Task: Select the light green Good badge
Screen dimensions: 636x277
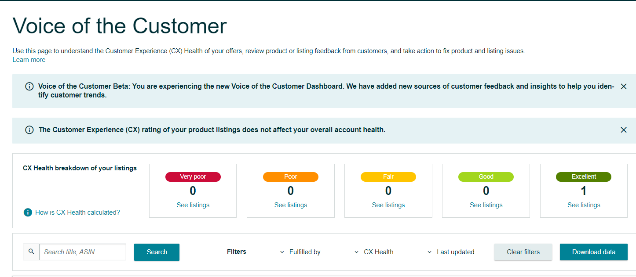Action: [x=486, y=176]
